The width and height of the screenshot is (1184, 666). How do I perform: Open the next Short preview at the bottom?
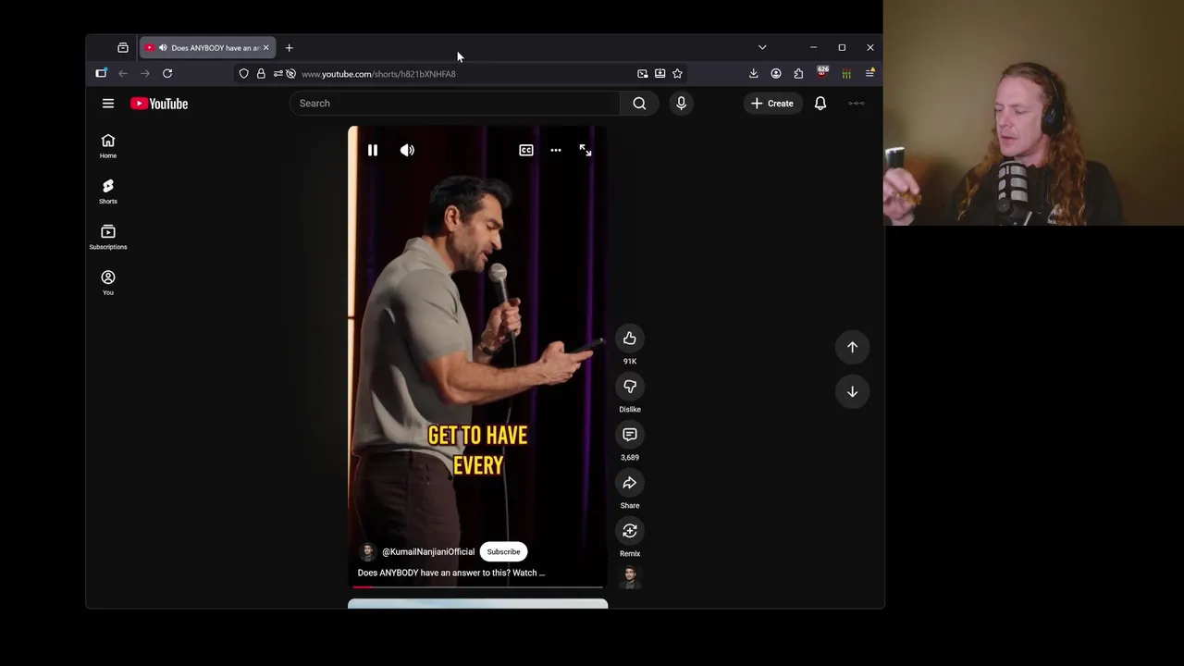[x=478, y=603]
